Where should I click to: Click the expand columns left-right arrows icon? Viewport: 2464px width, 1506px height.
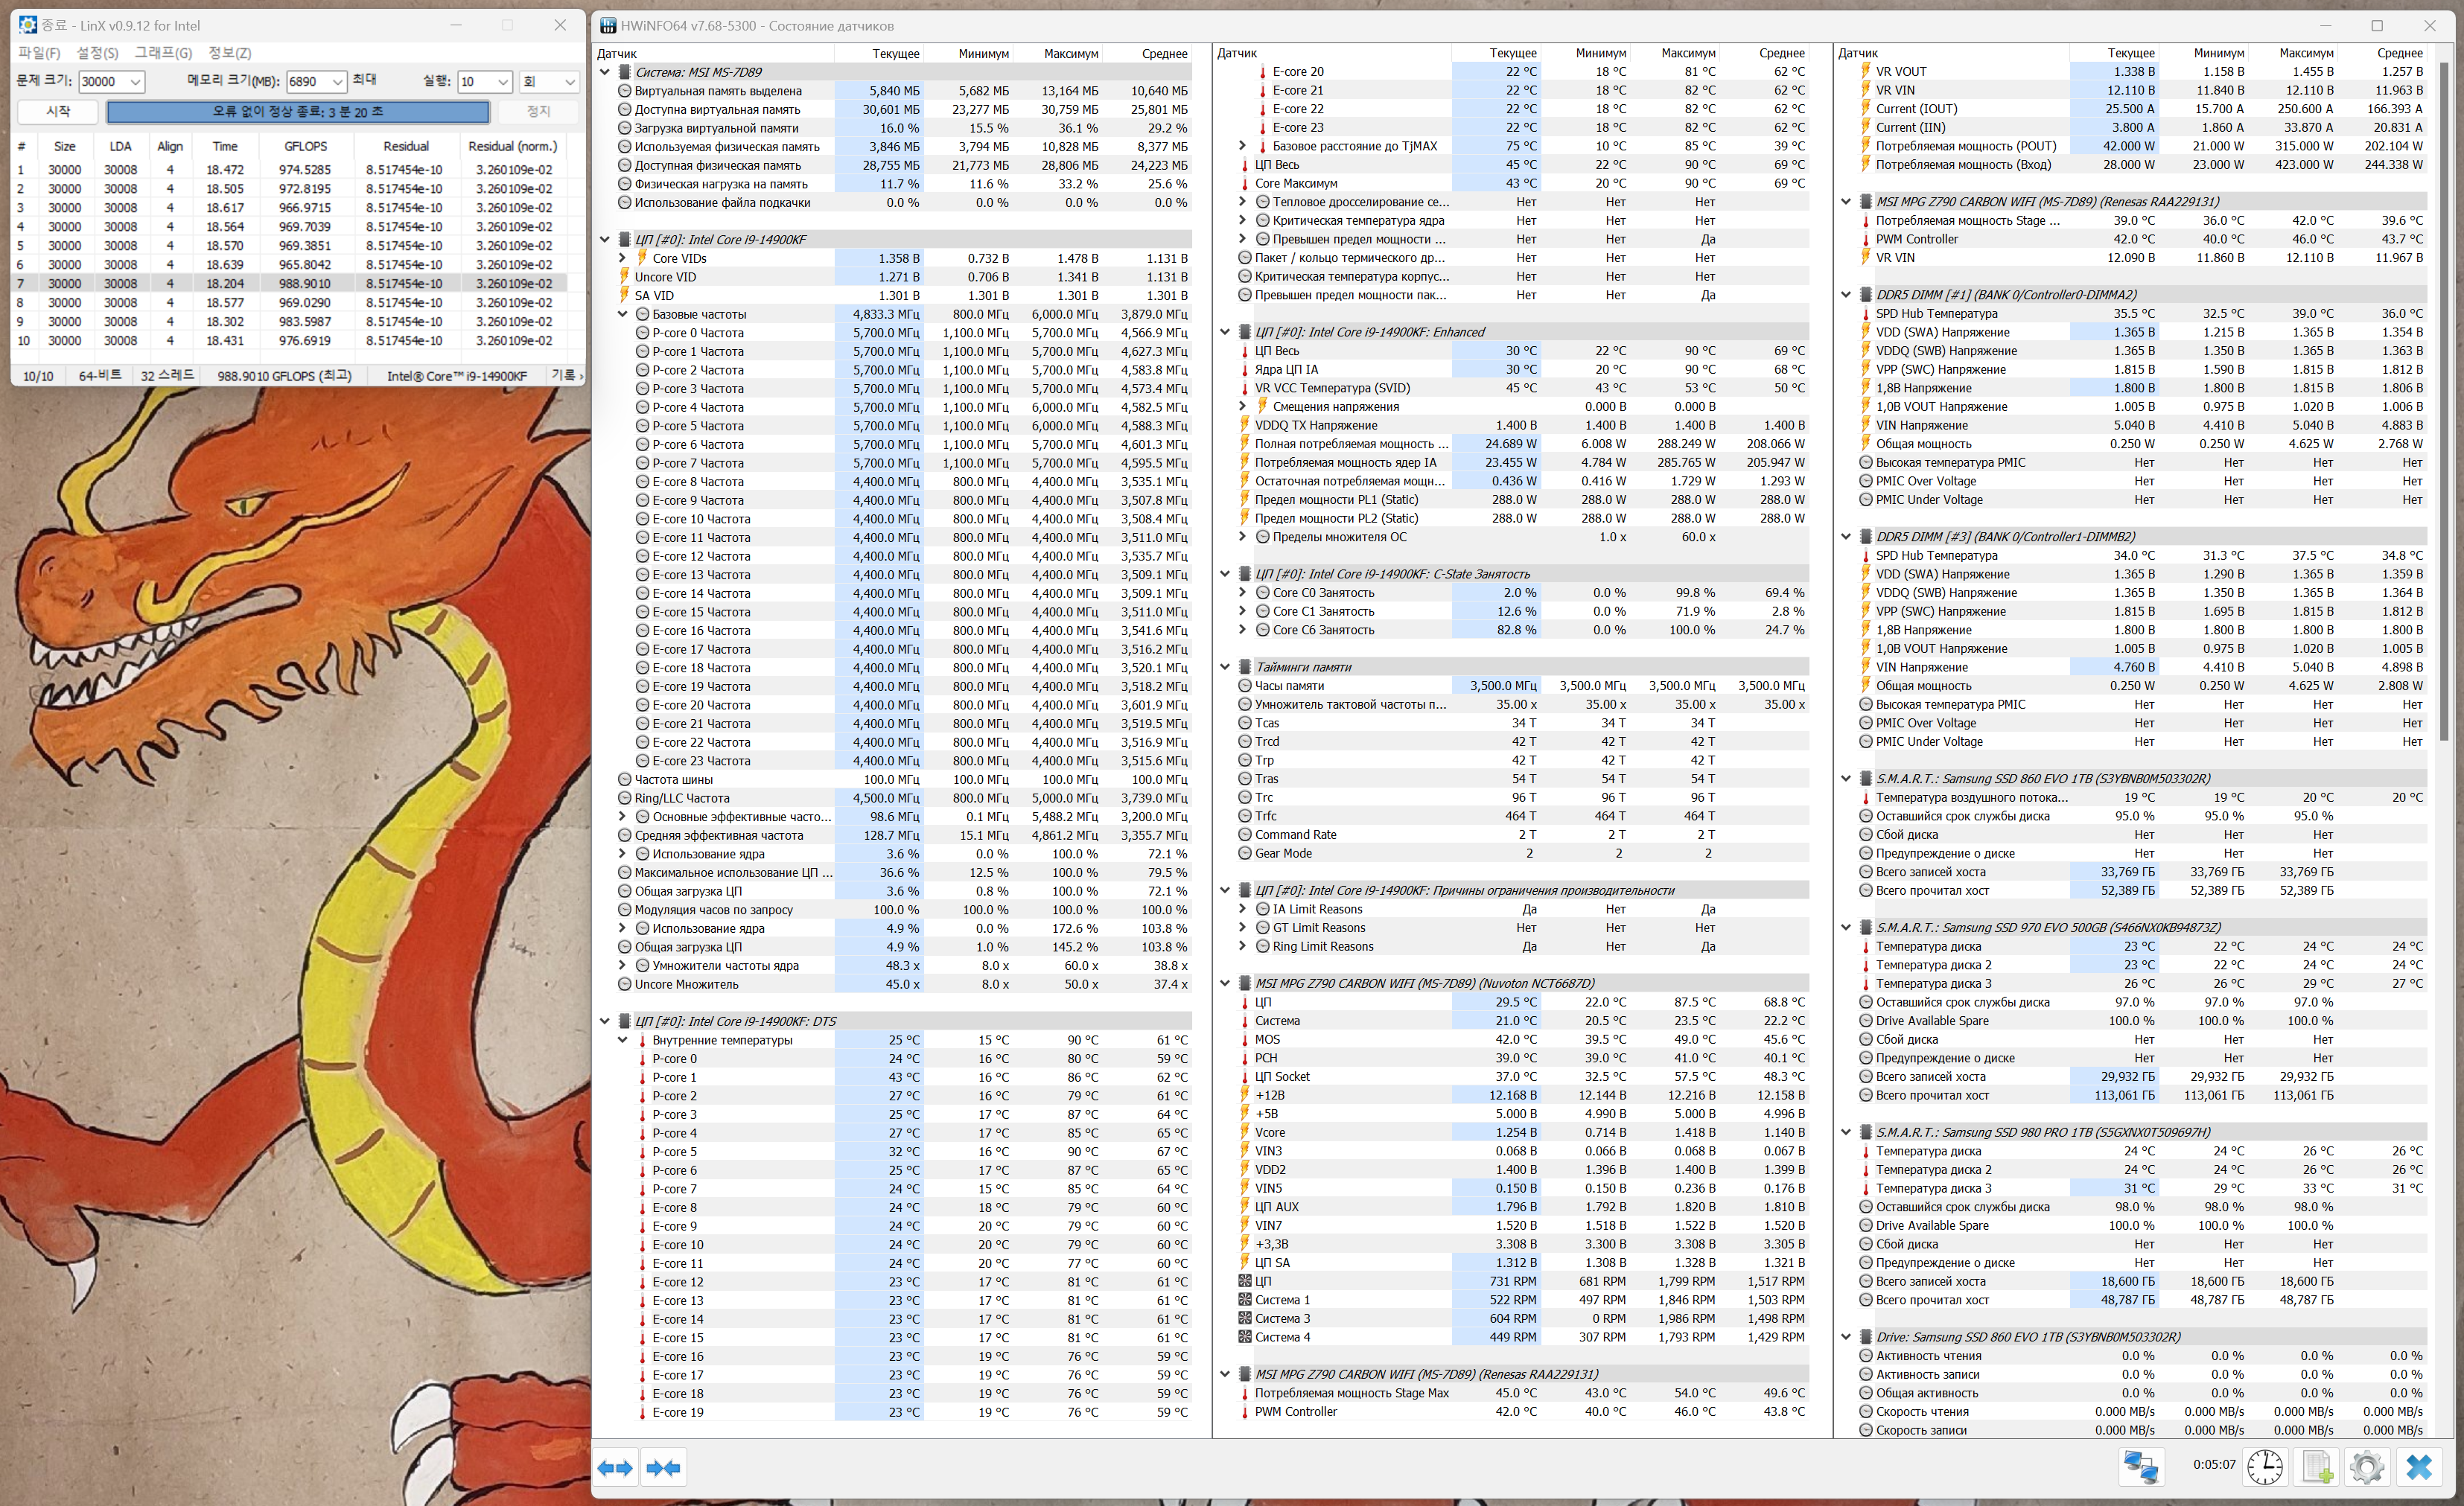615,1467
